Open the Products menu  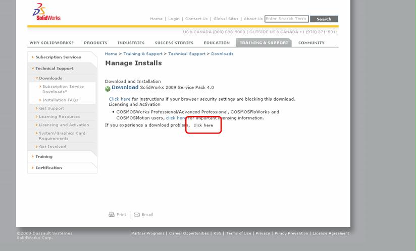[95, 43]
